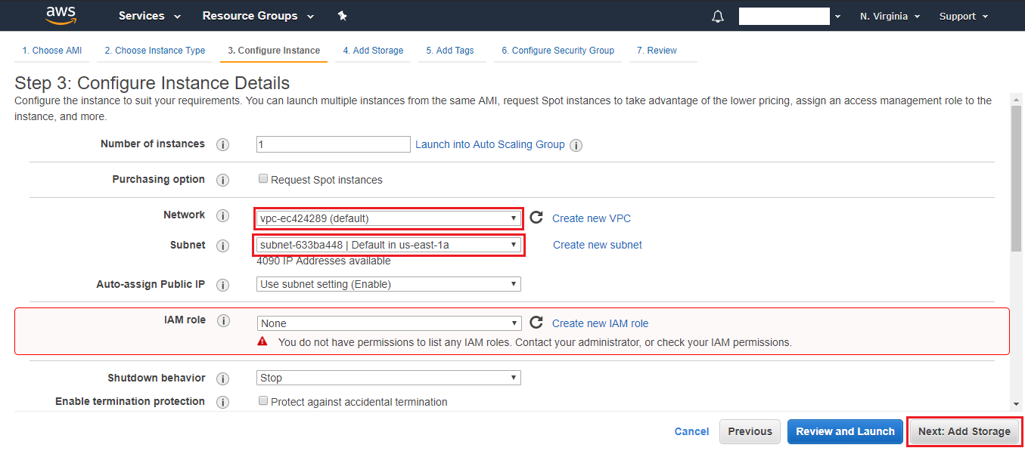Click info icon beside Shutdown behavior
This screenshot has width=1025, height=451.
pos(222,378)
